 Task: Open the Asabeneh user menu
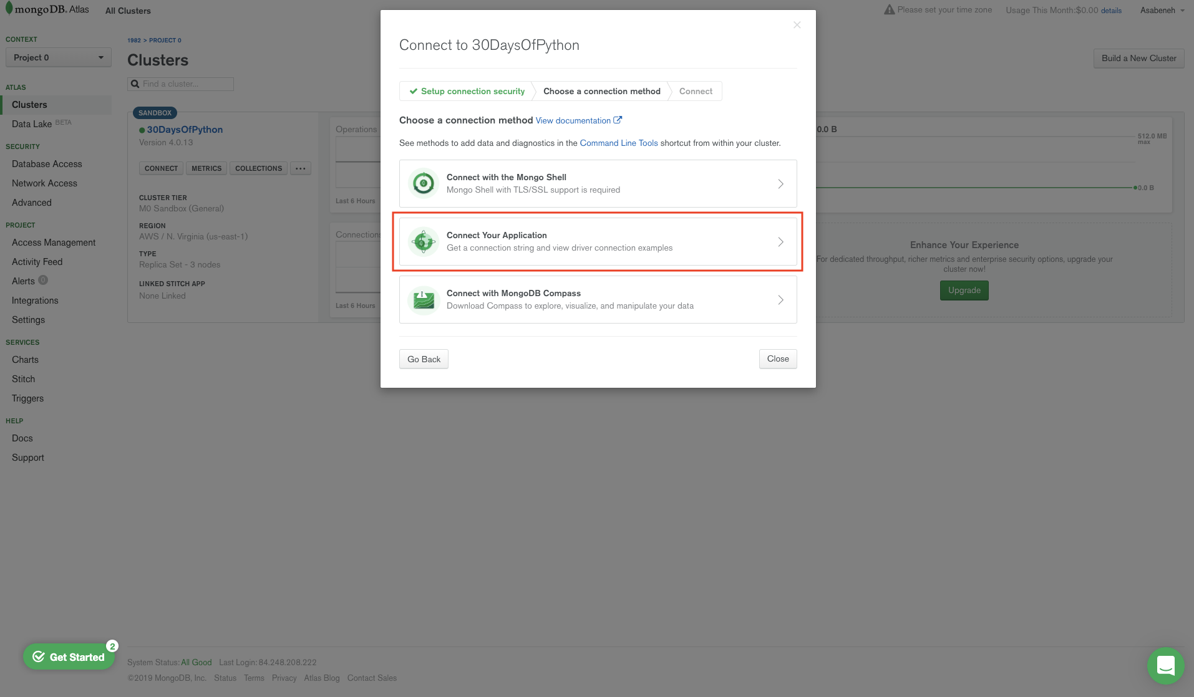[1162, 10]
